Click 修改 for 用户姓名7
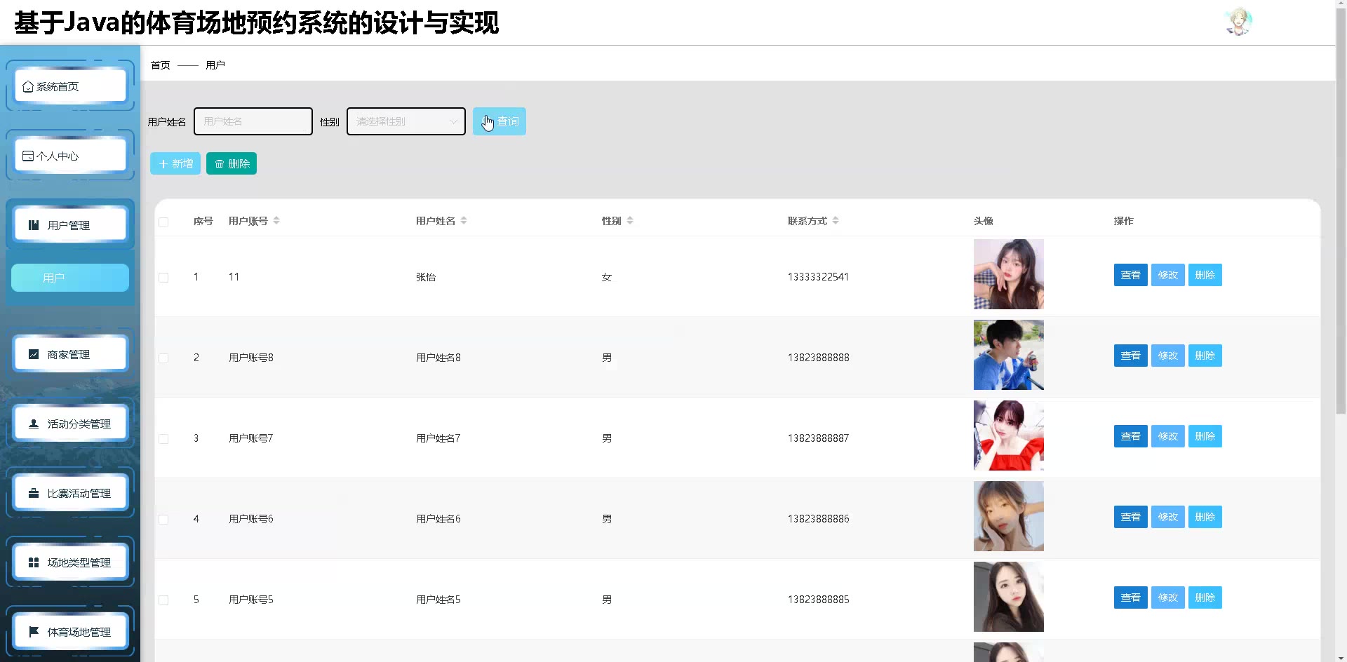The image size is (1347, 662). click(1168, 436)
